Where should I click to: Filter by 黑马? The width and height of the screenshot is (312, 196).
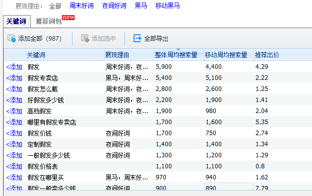141,6
